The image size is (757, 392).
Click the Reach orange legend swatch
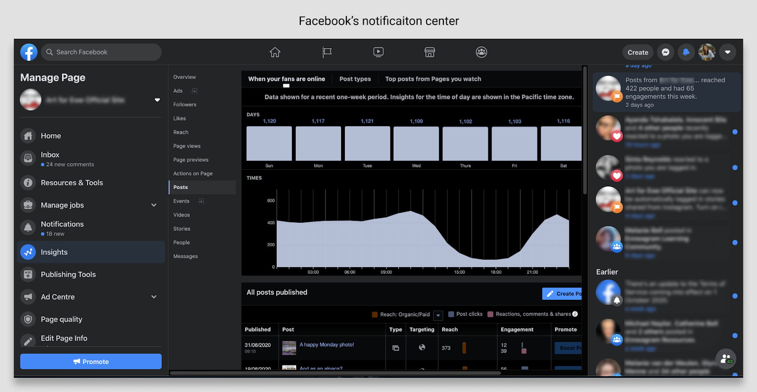click(x=375, y=314)
